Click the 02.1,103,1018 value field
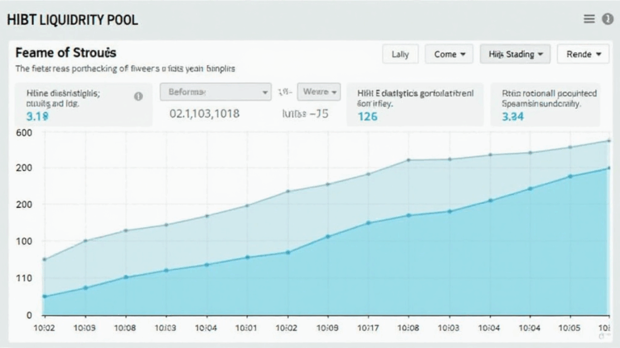 (204, 114)
